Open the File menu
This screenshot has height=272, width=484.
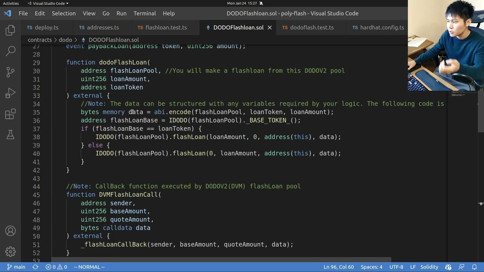[23, 13]
